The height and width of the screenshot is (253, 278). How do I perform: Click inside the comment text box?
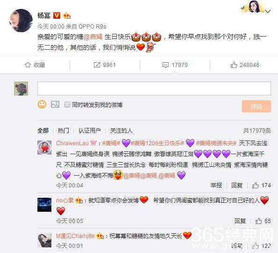pos(154,89)
